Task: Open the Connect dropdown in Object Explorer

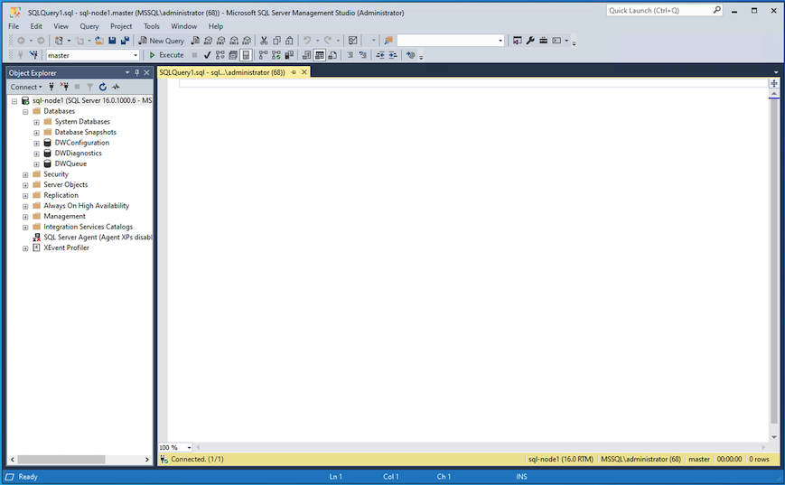Action: (x=26, y=87)
